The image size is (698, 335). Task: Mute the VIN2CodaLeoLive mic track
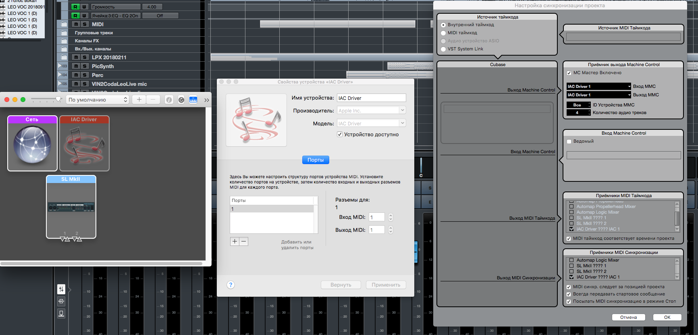(x=76, y=84)
